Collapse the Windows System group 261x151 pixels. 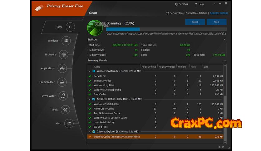(90, 71)
